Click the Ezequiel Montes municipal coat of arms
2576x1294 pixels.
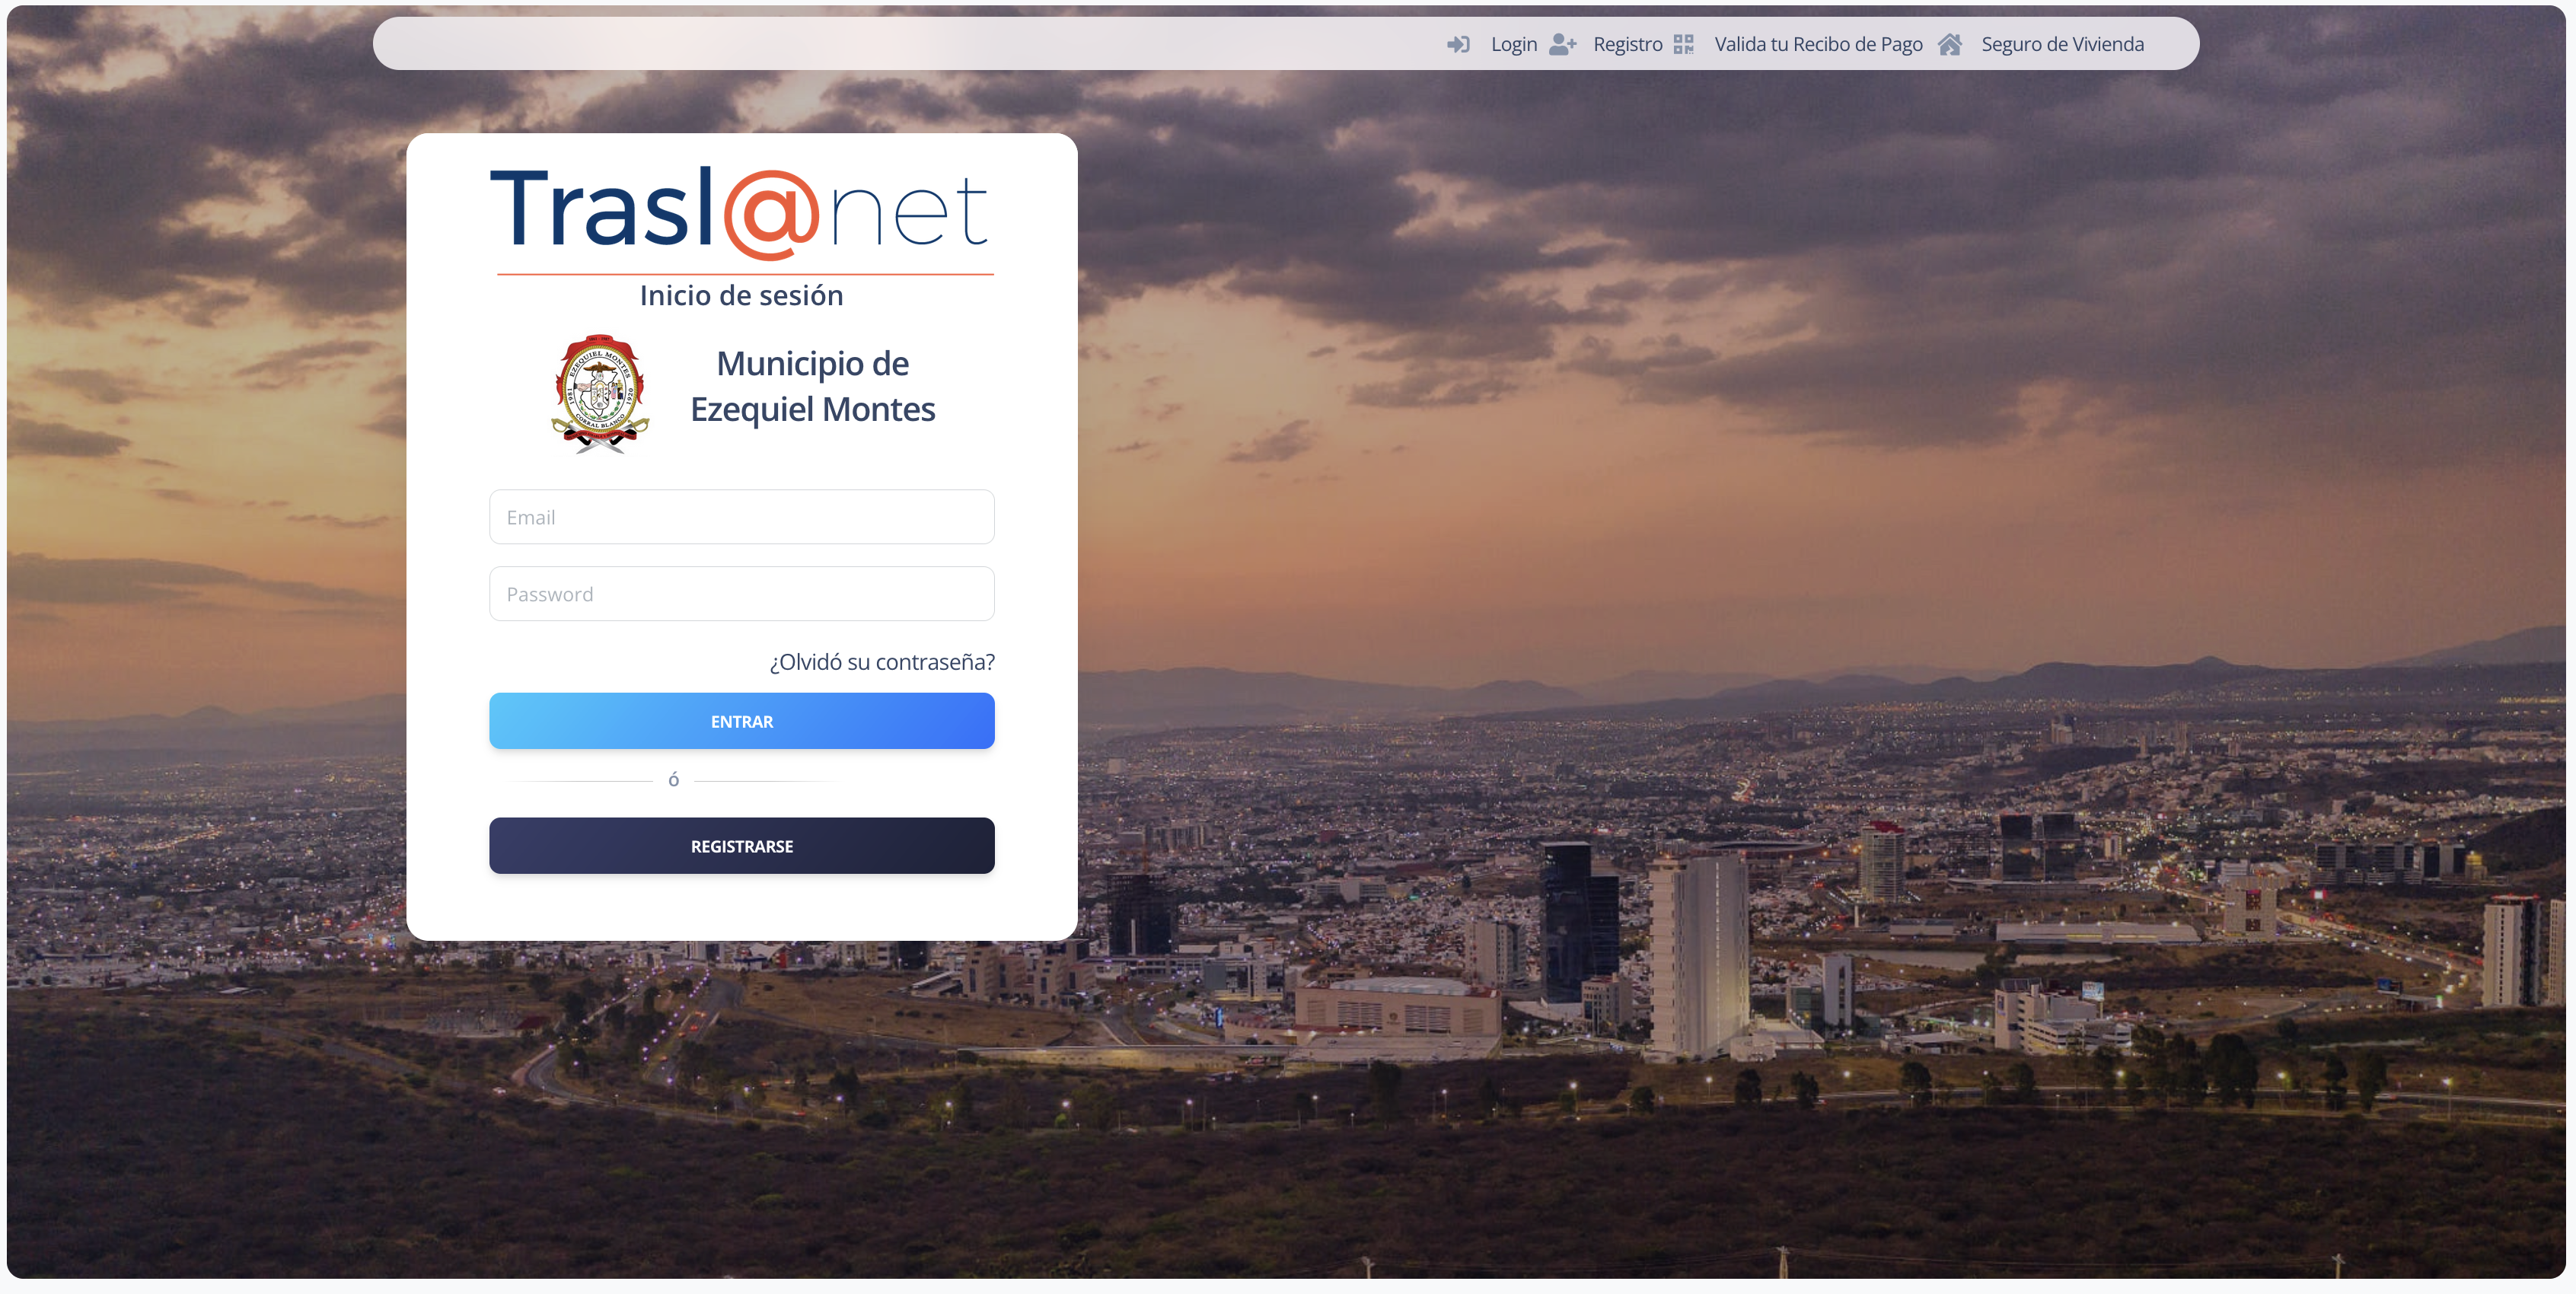pos(600,393)
